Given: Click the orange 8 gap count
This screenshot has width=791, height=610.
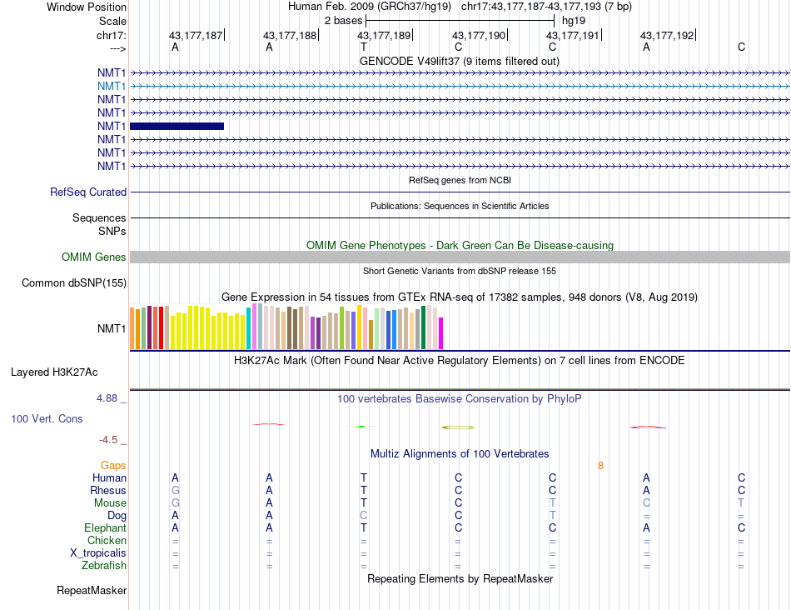Looking at the screenshot, I should (x=600, y=466).
